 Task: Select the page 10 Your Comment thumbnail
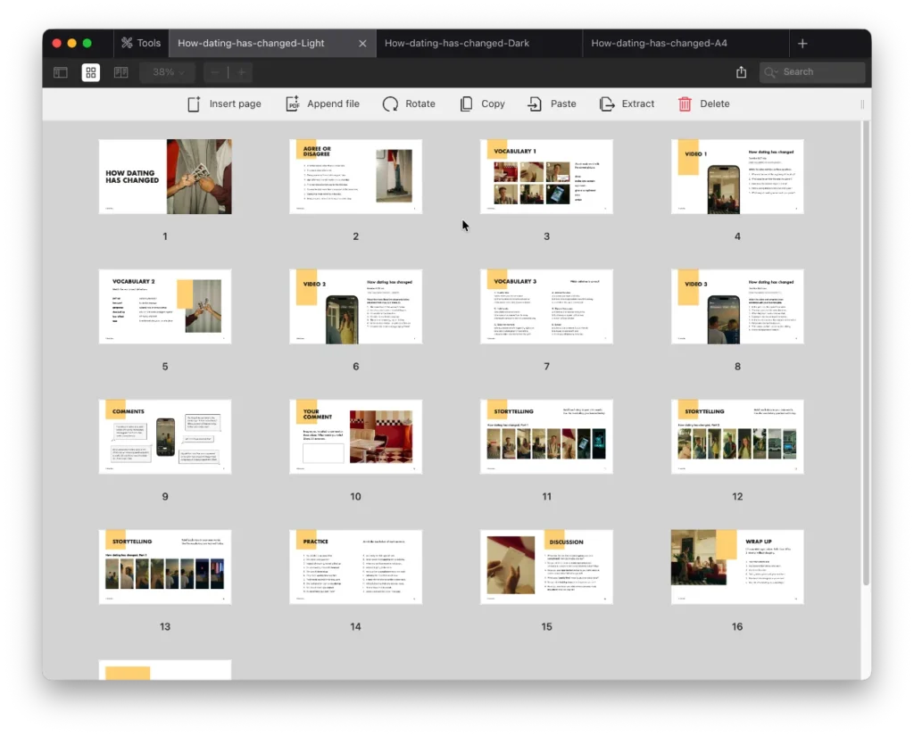tap(355, 437)
